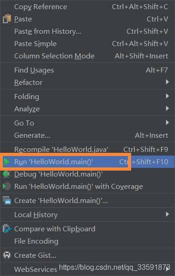Viewport: 175px width, 276px height.
Task: Click the Ctrl+Shift+V shortcut label
Action: coord(147,31)
